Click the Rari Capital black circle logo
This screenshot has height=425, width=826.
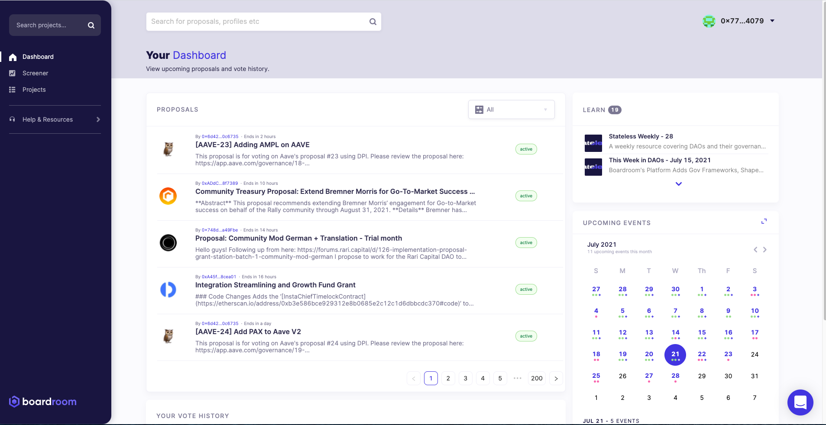coord(168,243)
